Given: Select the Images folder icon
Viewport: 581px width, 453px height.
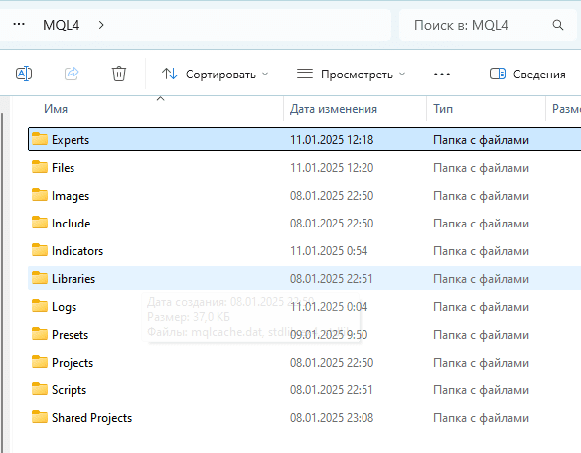Looking at the screenshot, I should point(40,195).
